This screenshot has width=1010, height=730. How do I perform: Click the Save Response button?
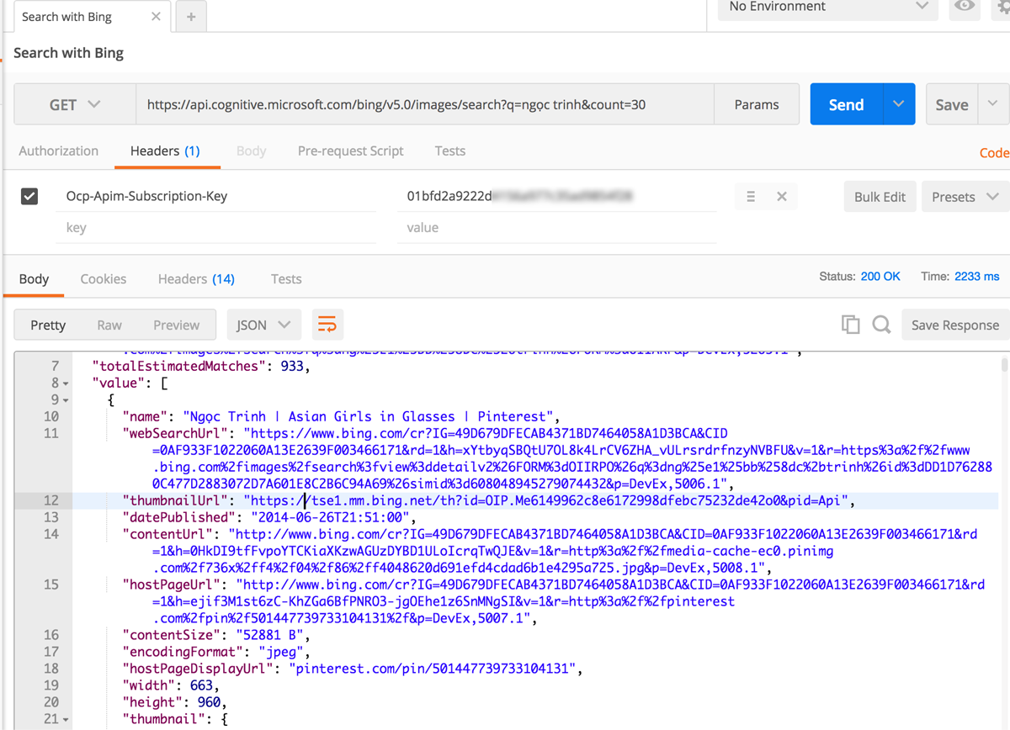tap(954, 325)
